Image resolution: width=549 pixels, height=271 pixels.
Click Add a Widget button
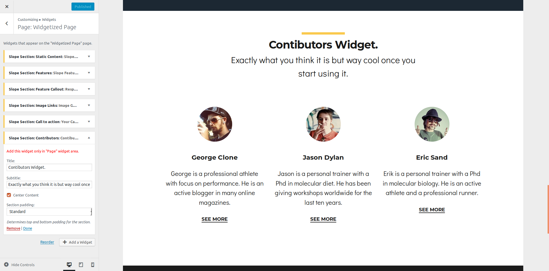click(77, 242)
